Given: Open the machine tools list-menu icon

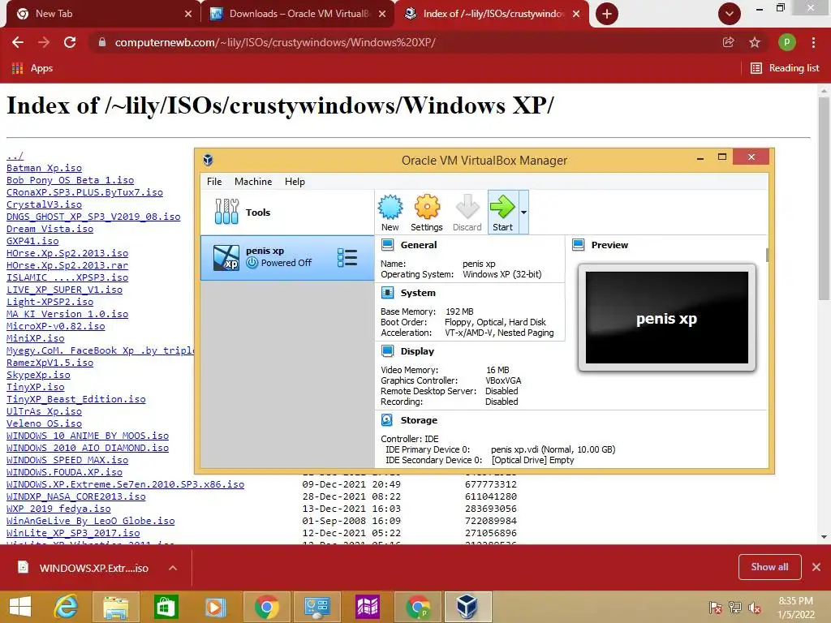Looking at the screenshot, I should (x=347, y=257).
